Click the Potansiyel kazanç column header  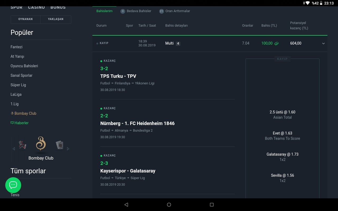tap(299, 26)
